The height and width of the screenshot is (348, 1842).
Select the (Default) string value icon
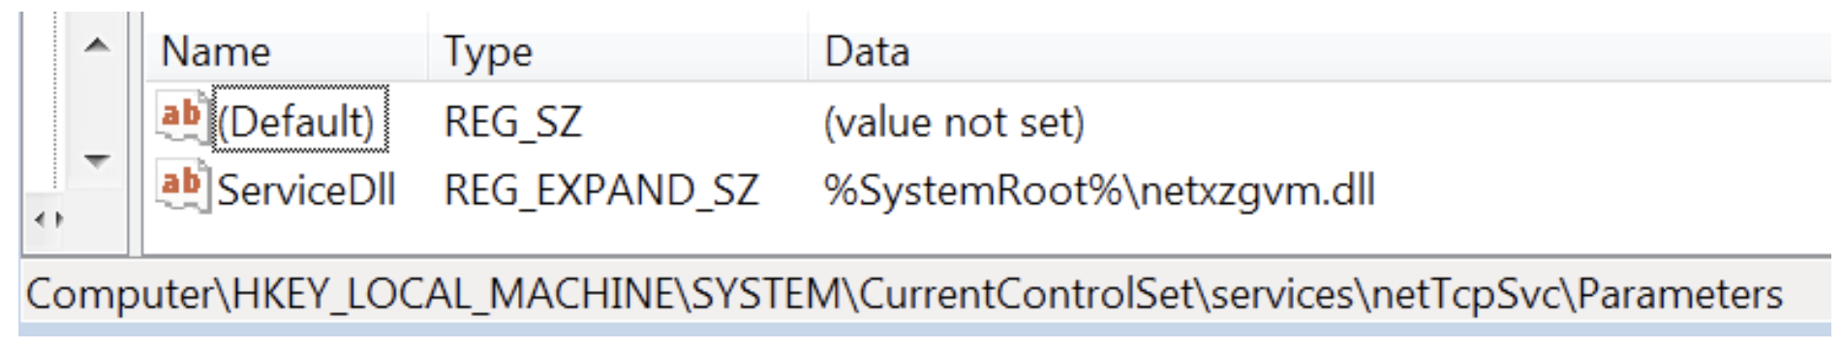click(x=181, y=119)
